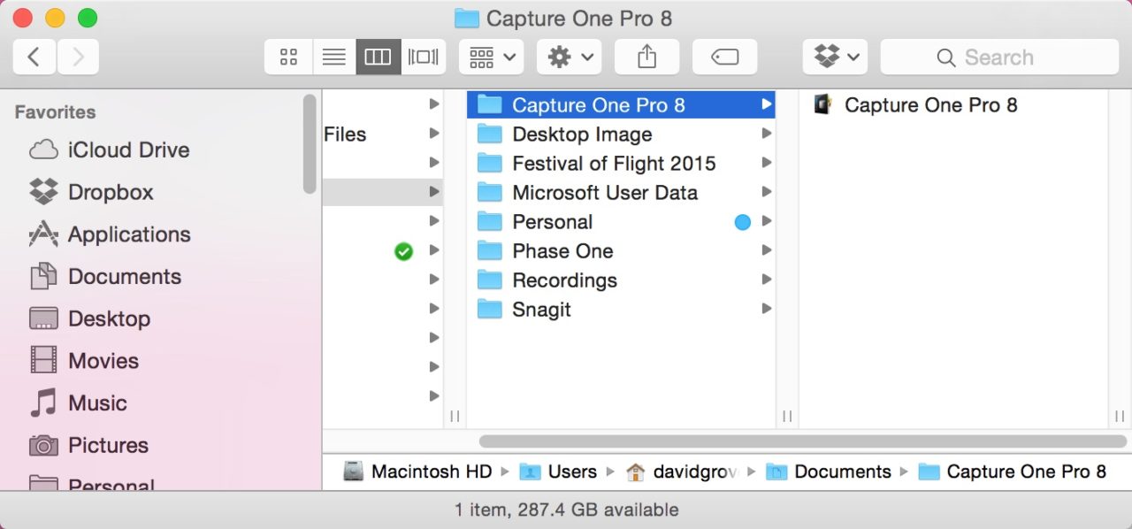Click the sidebar vertical scrollbar
The width and height of the screenshot is (1132, 529).
(310, 143)
